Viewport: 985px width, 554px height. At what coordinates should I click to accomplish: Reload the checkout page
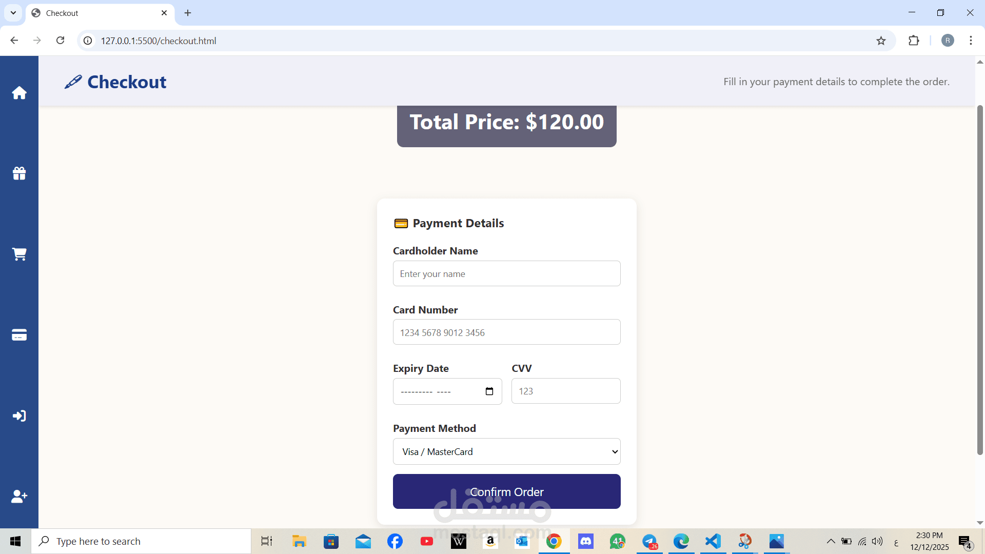[x=60, y=41]
